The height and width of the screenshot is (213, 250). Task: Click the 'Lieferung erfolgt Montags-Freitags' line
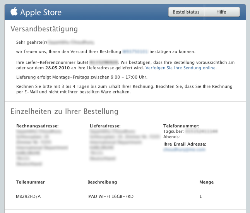(82, 77)
